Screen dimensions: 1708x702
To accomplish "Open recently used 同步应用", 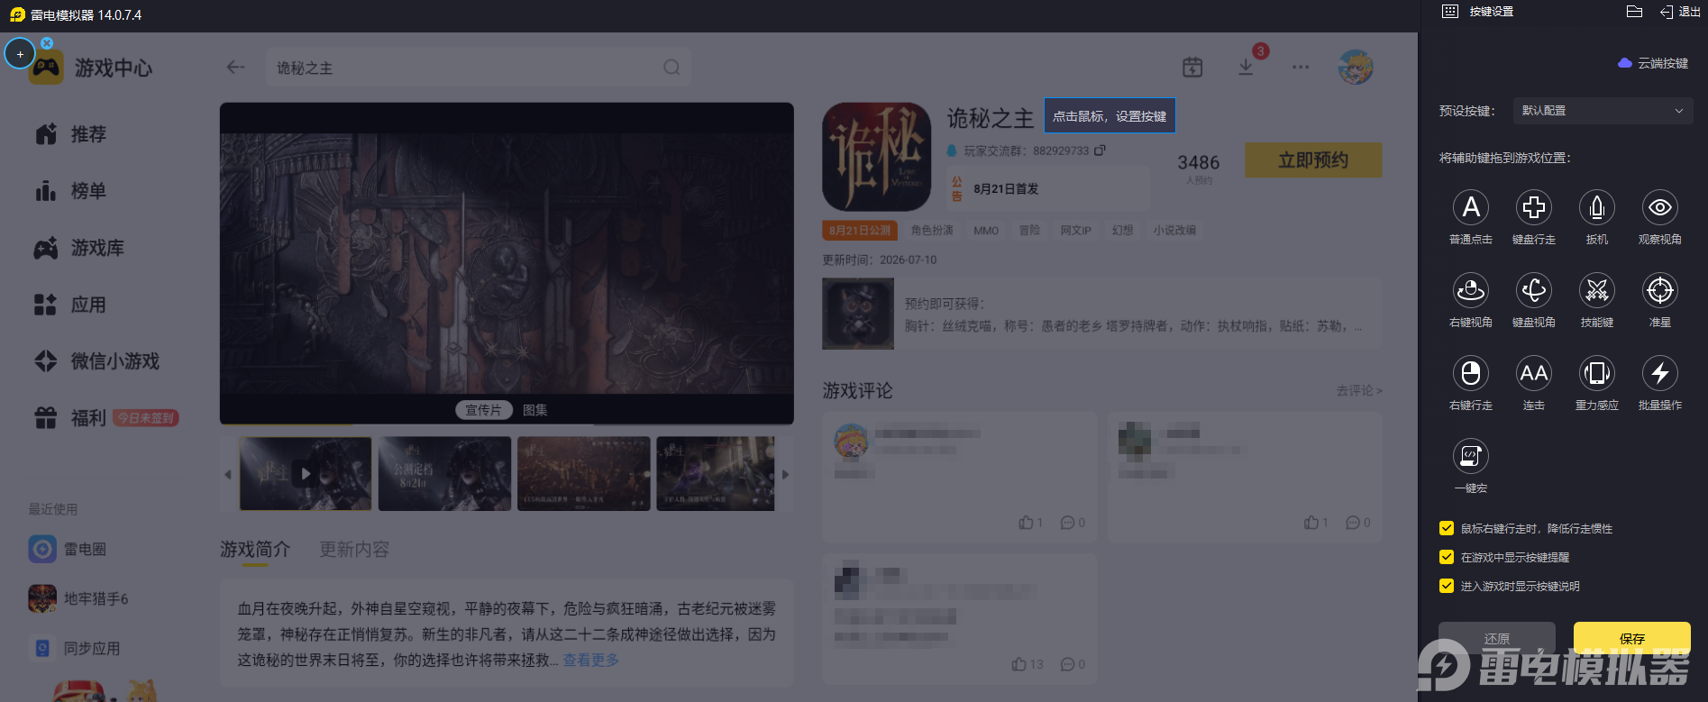I will [x=74, y=648].
